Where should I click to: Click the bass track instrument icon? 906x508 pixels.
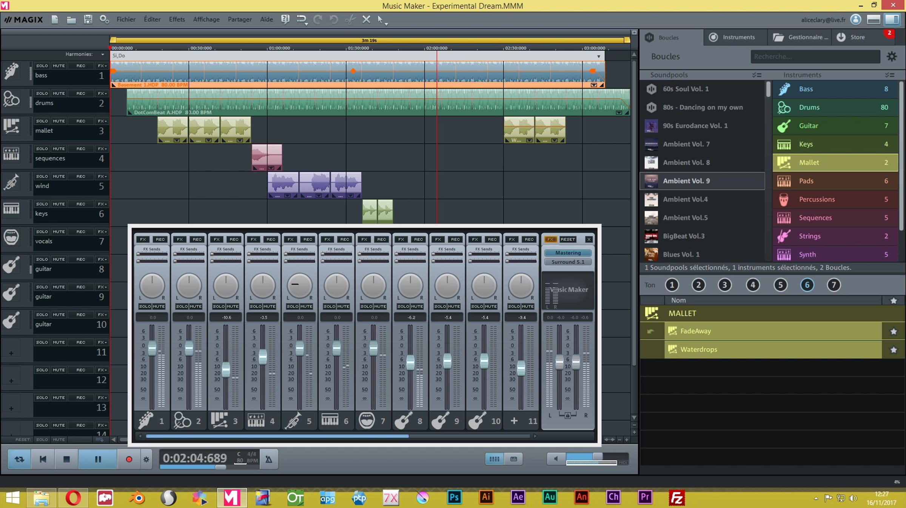point(11,71)
